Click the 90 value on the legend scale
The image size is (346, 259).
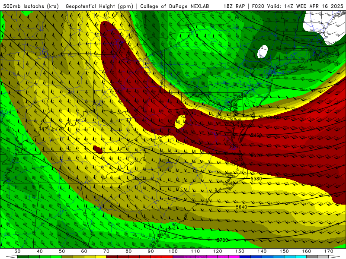(x=151, y=251)
